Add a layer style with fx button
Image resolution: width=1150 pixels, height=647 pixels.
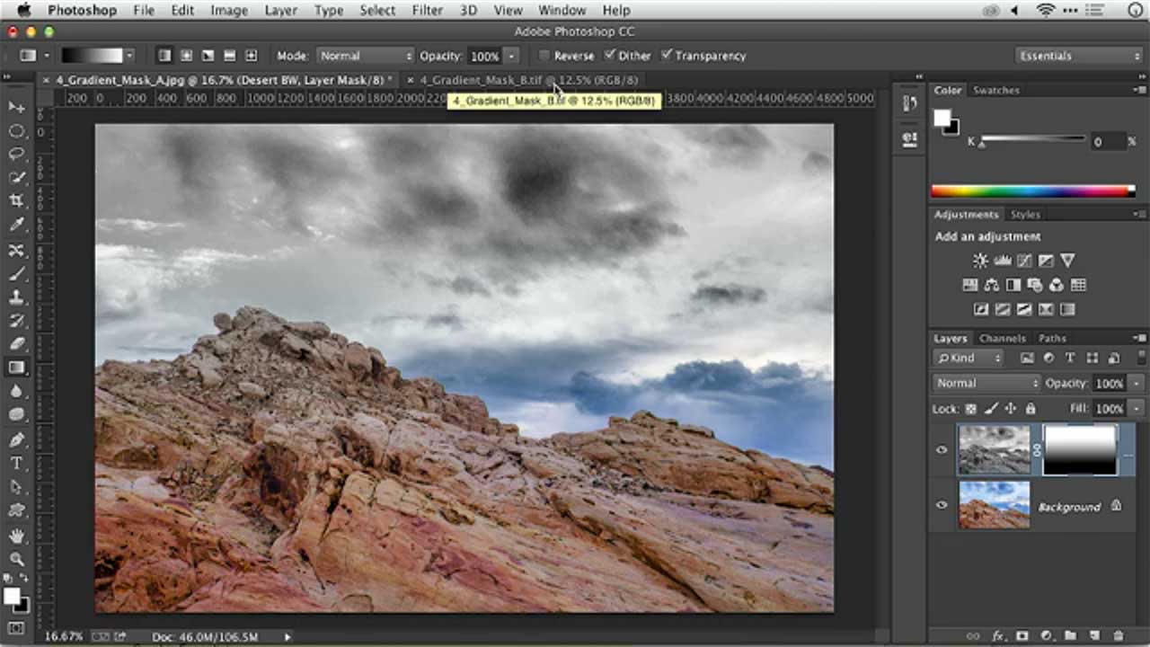pyautogui.click(x=998, y=636)
